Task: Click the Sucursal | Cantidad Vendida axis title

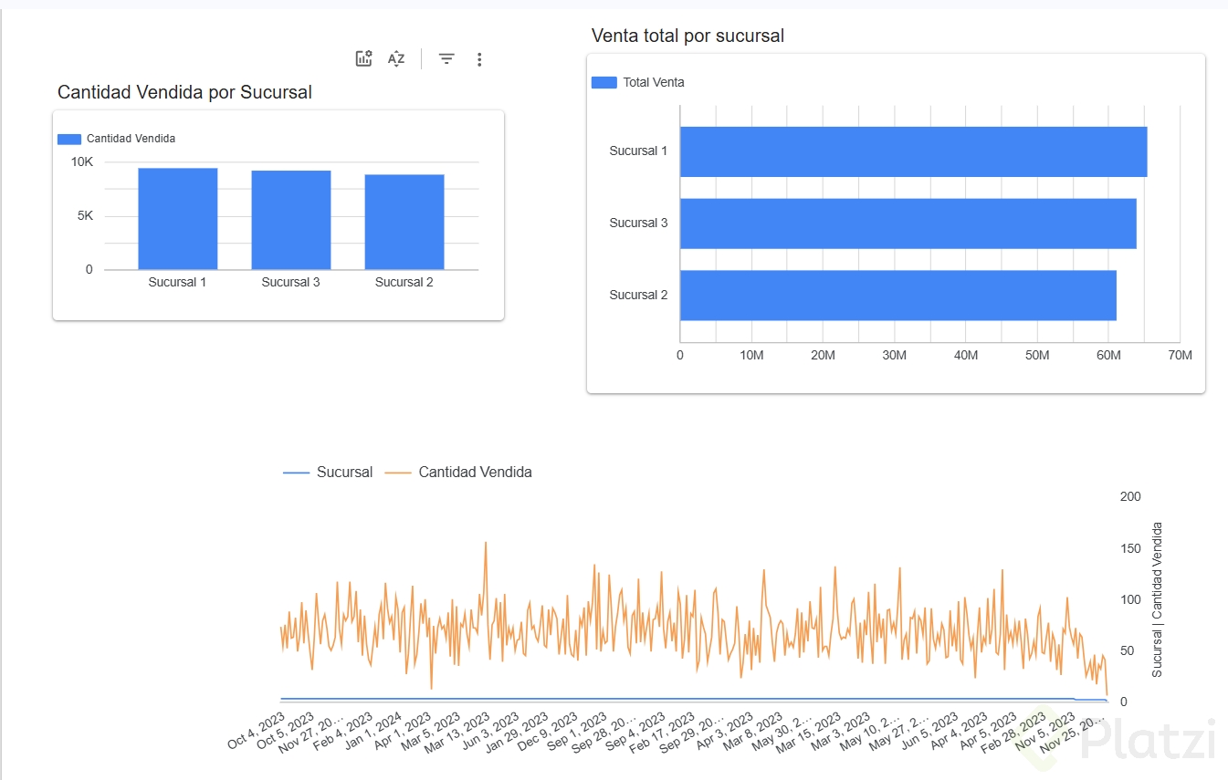Action: (x=1157, y=599)
